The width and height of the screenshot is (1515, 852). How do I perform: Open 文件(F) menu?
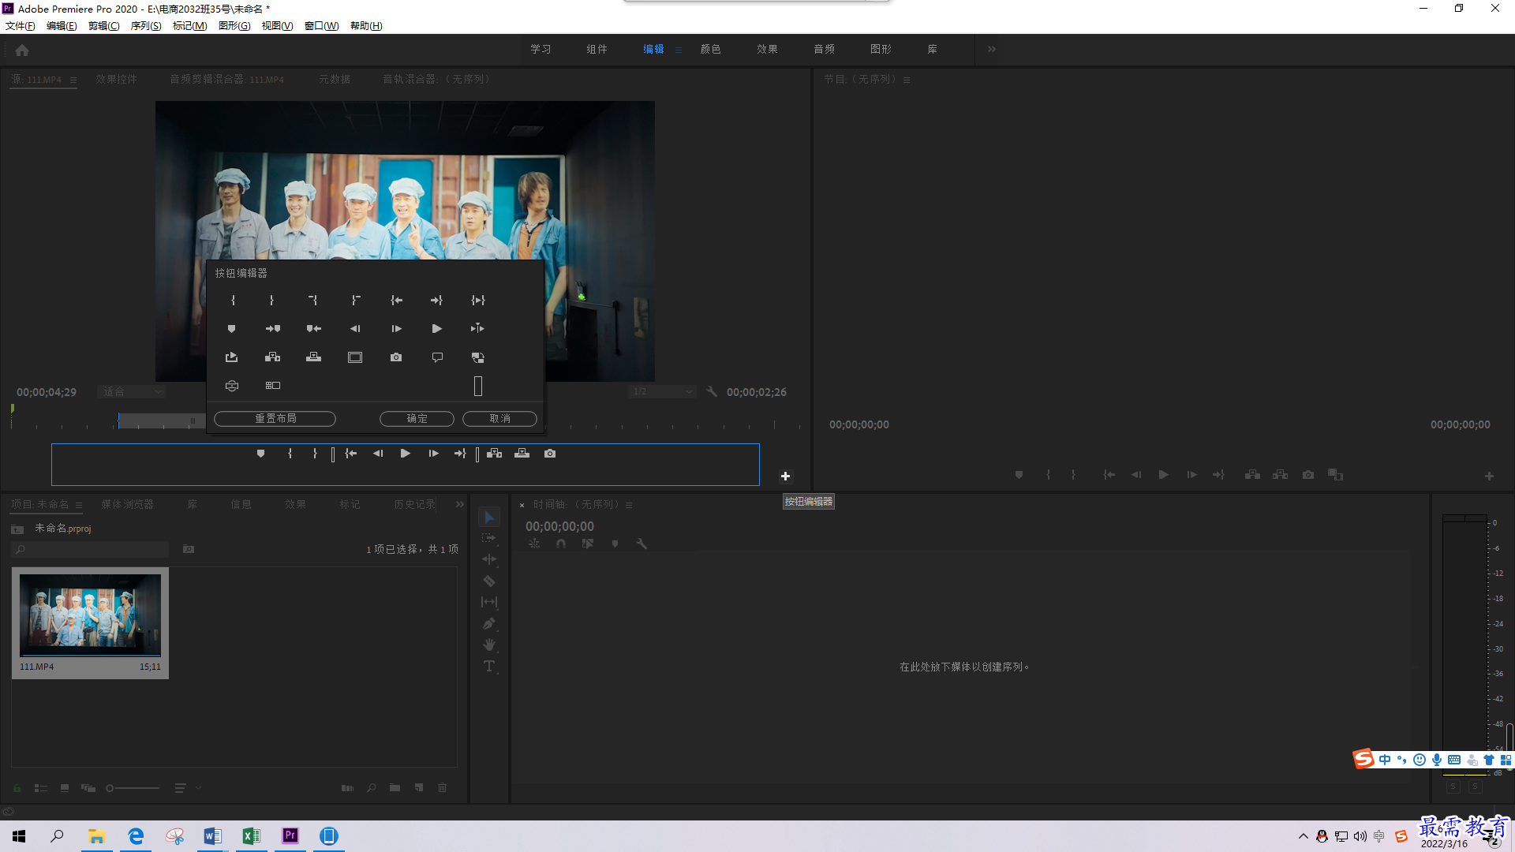coord(21,26)
